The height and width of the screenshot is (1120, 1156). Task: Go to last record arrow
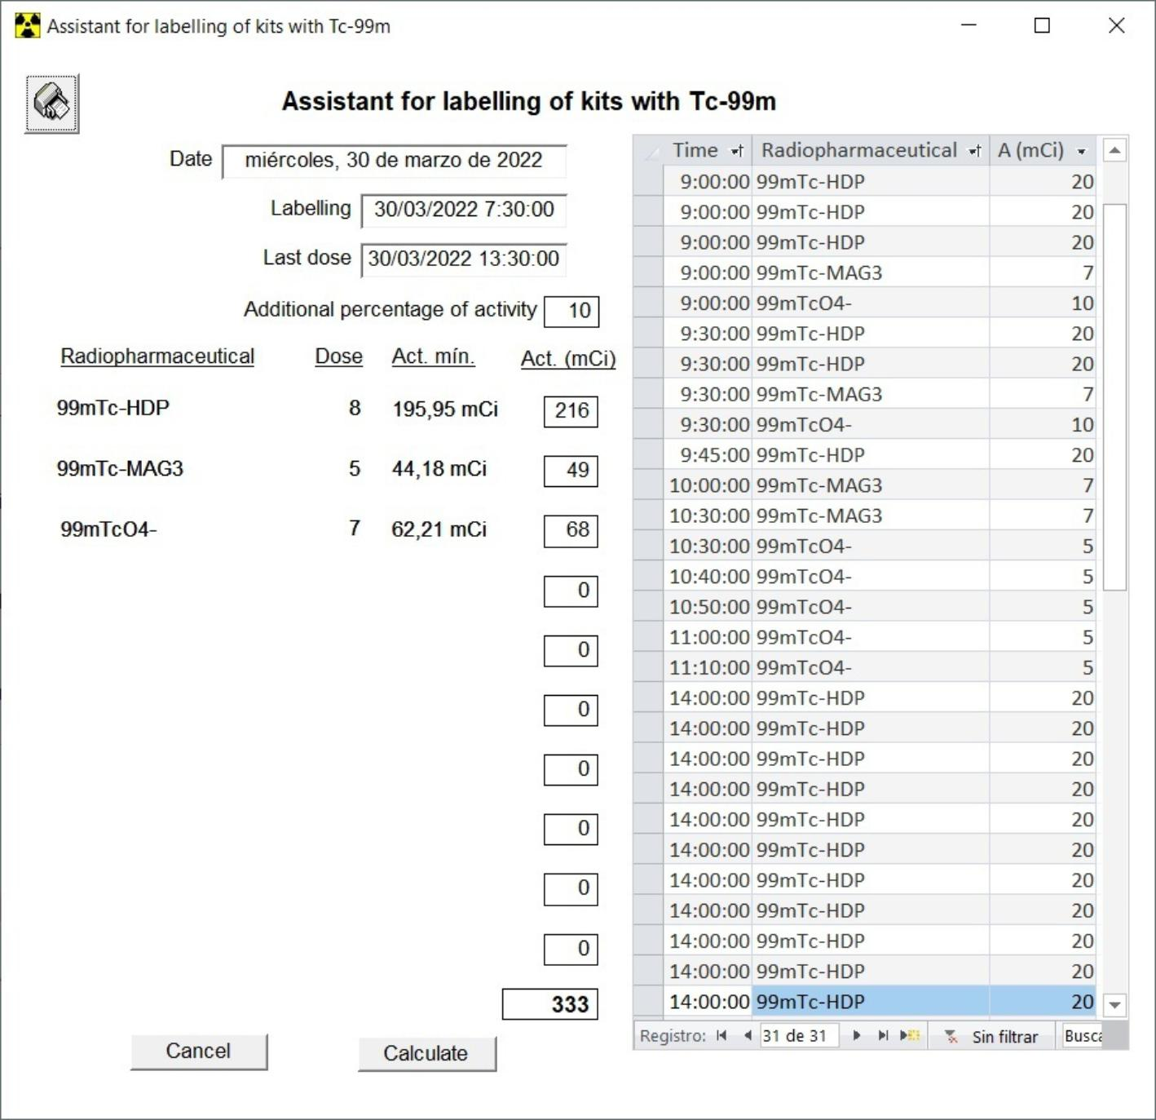[x=883, y=1036]
